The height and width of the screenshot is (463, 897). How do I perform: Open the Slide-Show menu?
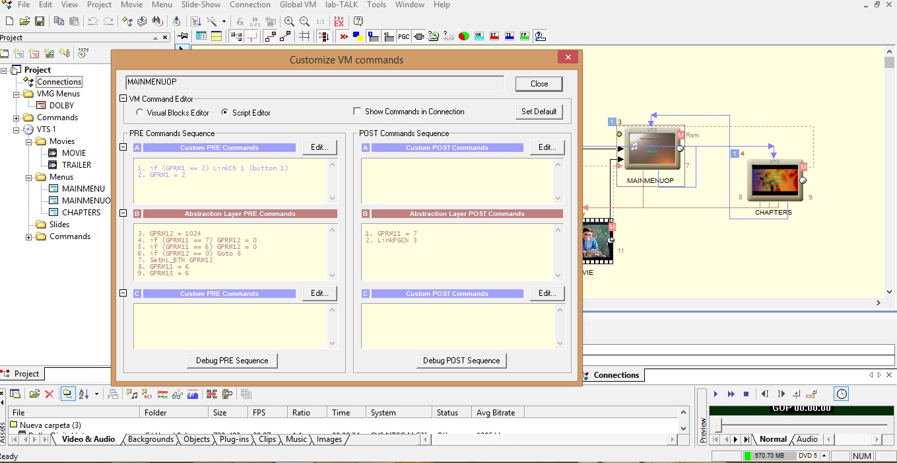click(202, 5)
